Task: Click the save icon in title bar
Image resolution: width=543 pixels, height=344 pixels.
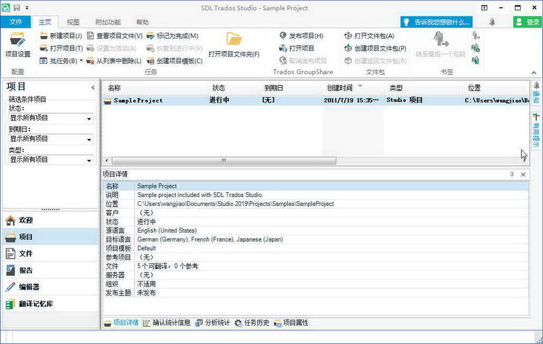Action: pyautogui.click(x=16, y=7)
